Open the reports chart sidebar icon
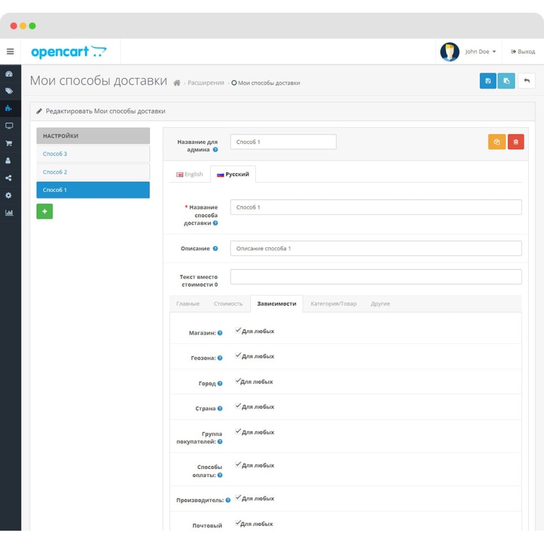The height and width of the screenshot is (544, 544). pyautogui.click(x=9, y=213)
